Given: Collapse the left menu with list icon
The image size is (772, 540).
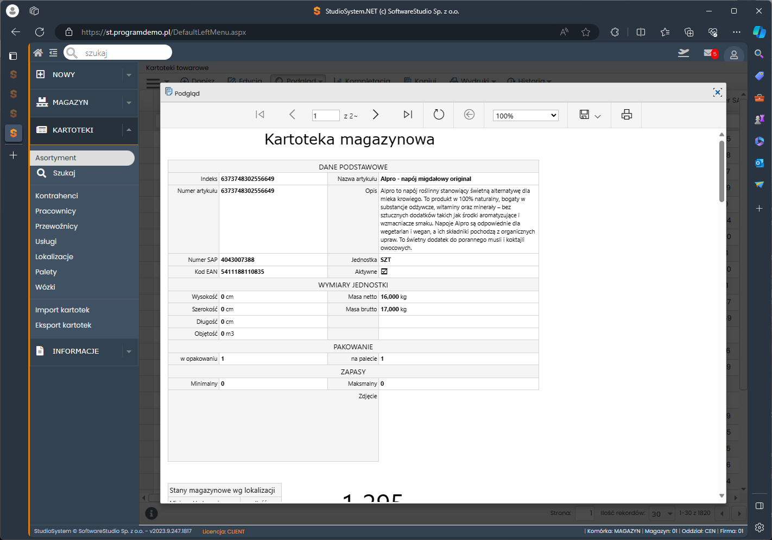Looking at the screenshot, I should 53,53.
